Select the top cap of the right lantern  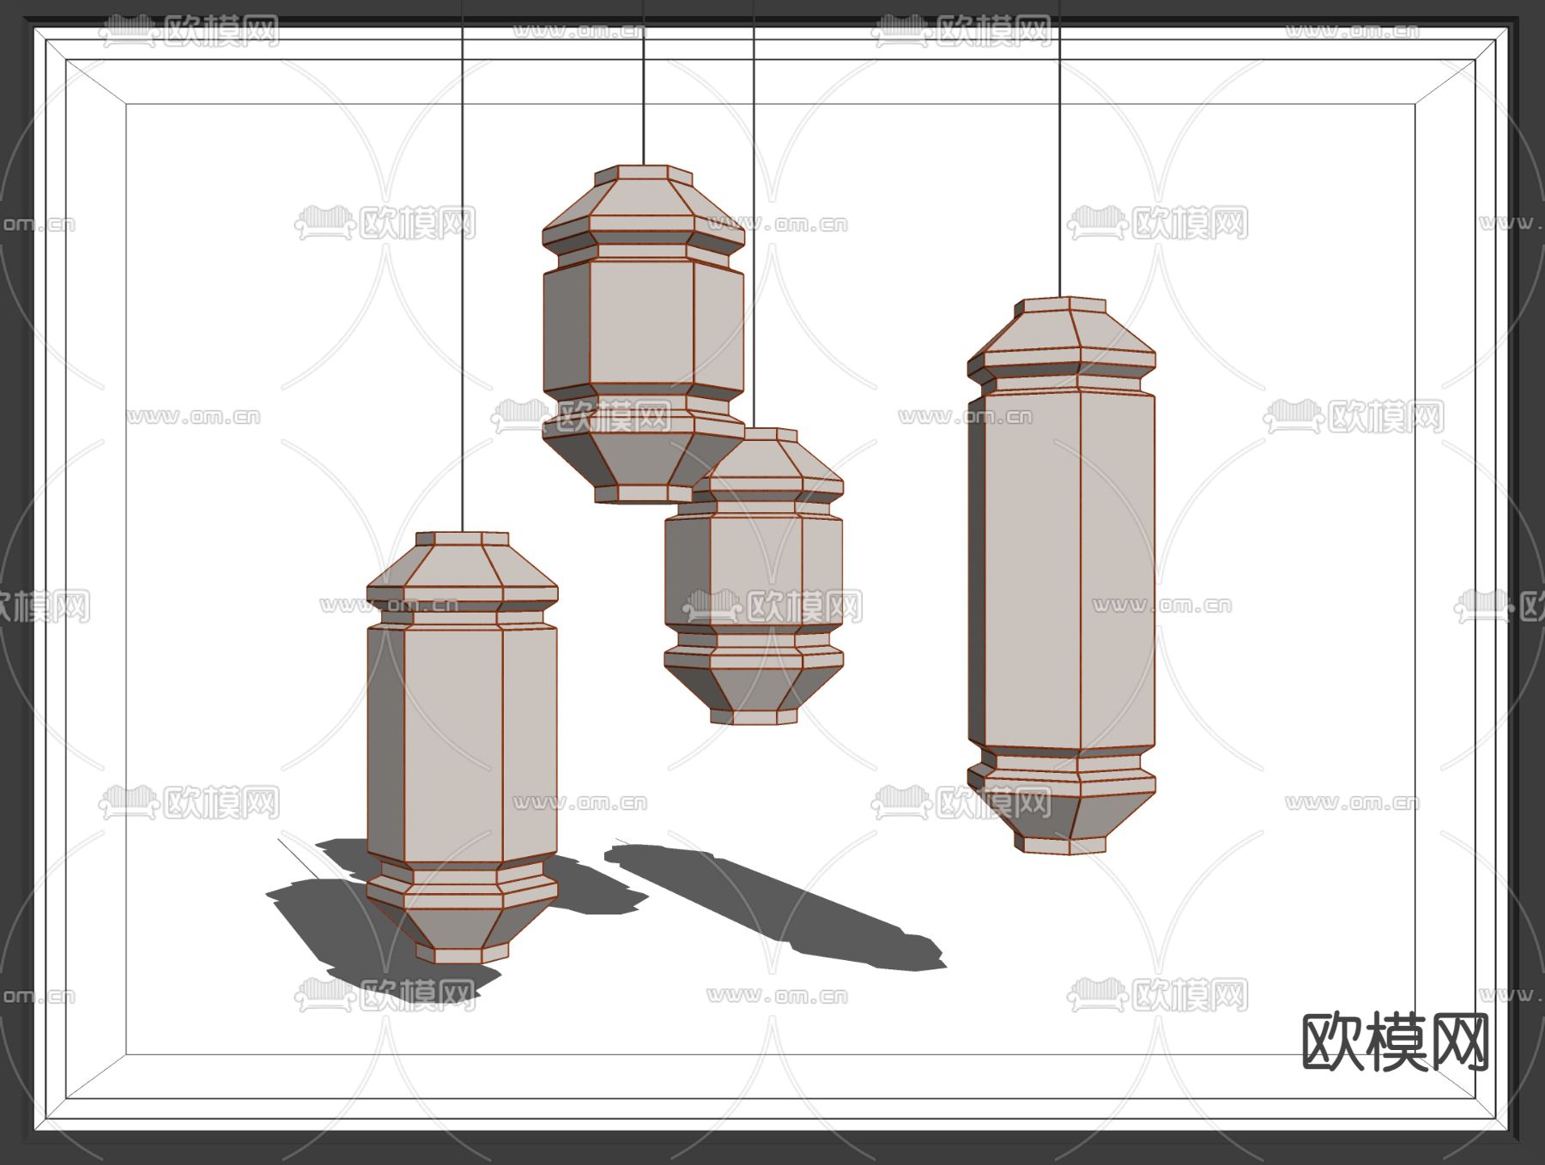coord(1061,330)
